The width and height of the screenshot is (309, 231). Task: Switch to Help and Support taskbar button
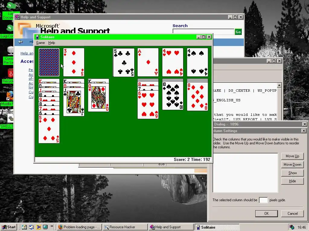click(171, 227)
